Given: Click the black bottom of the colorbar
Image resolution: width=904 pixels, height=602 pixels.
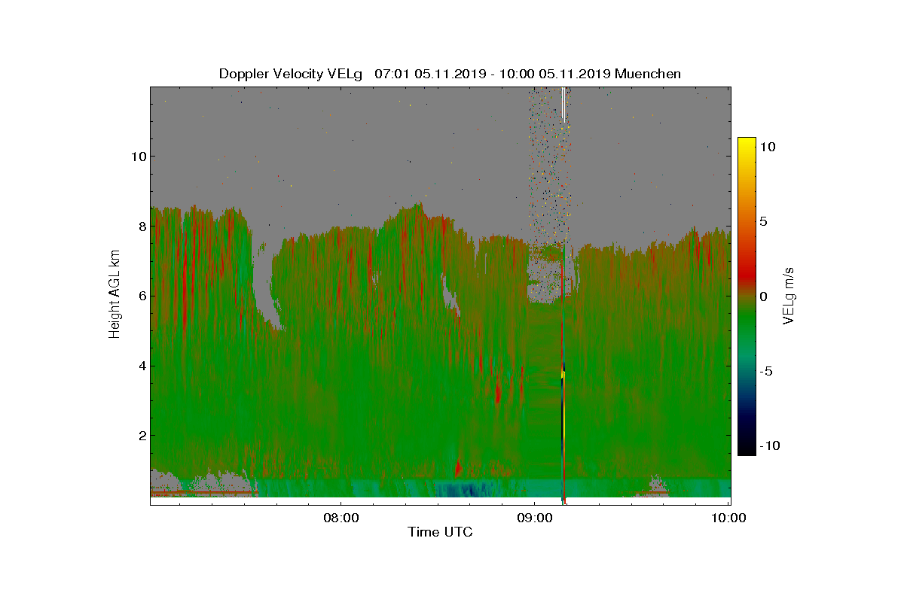Looking at the screenshot, I should 747,445.
